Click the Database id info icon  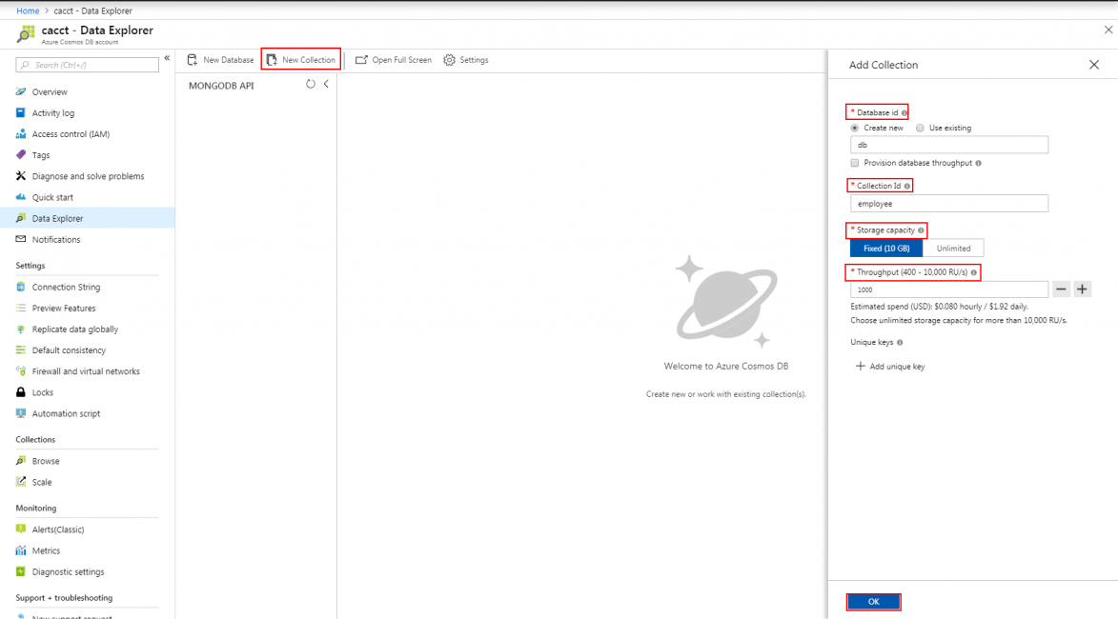(905, 113)
